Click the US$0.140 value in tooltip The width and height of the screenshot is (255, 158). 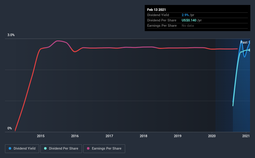(189, 20)
